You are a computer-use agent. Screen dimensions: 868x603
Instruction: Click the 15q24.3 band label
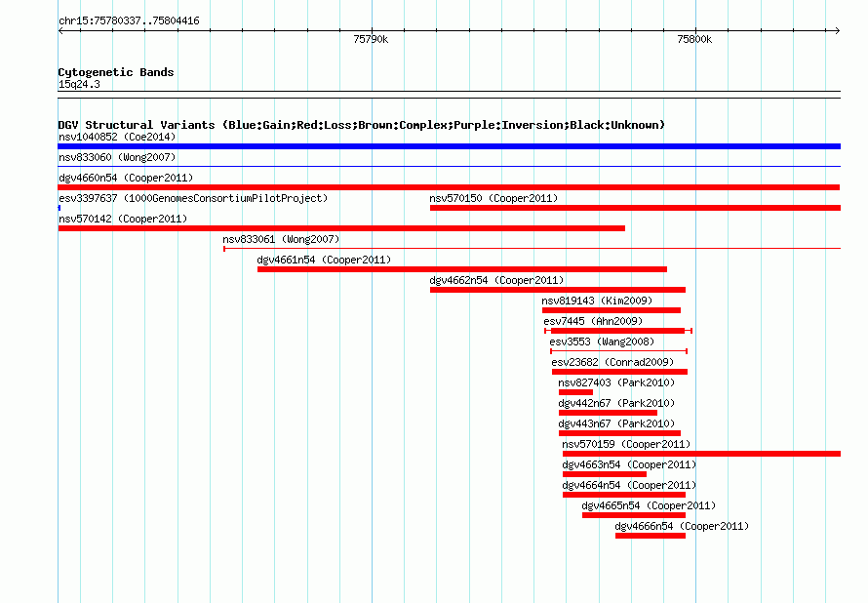click(x=79, y=84)
